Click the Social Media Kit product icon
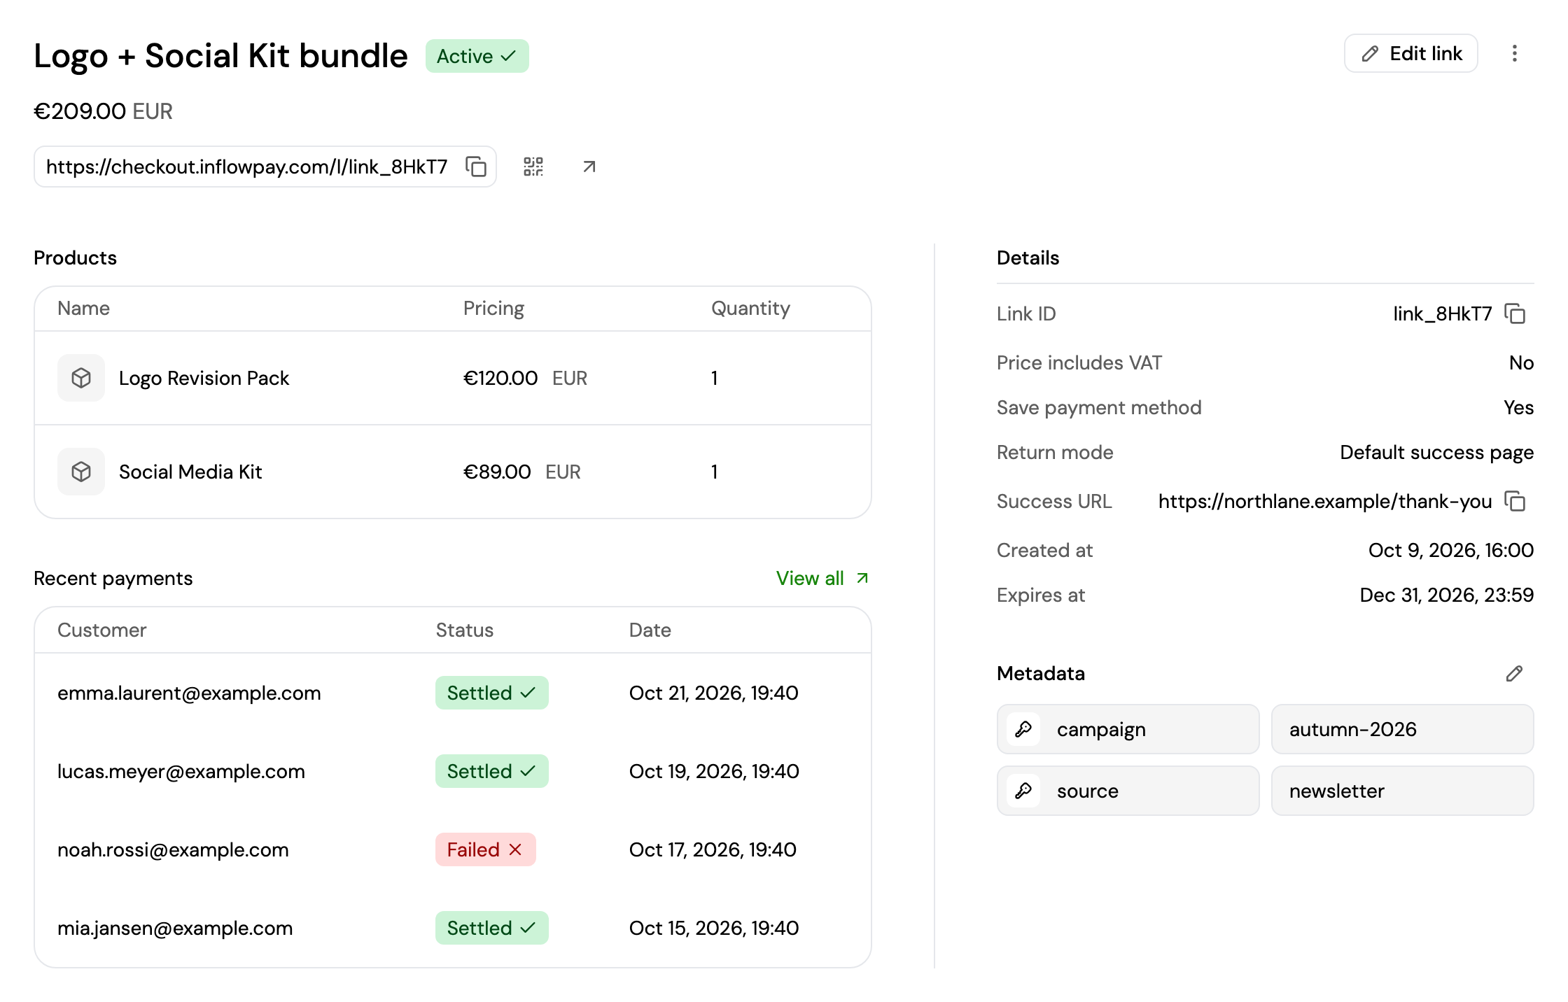The height and width of the screenshot is (1002, 1568). click(81, 472)
